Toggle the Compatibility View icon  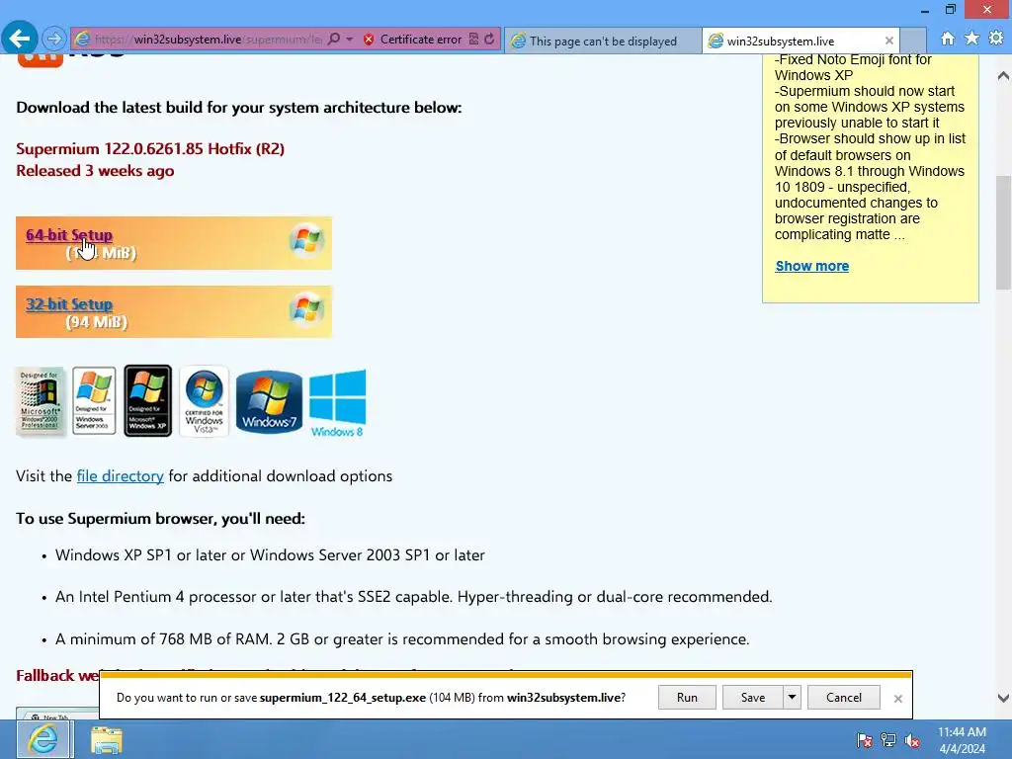pyautogui.click(x=473, y=39)
